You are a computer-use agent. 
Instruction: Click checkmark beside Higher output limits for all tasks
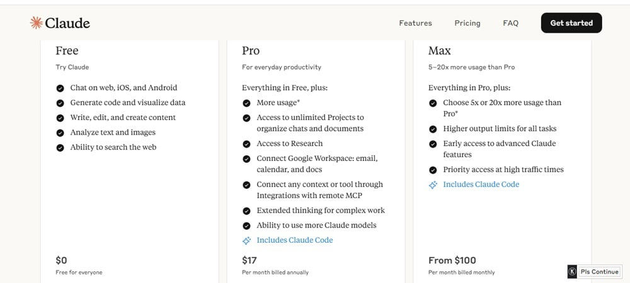click(433, 129)
